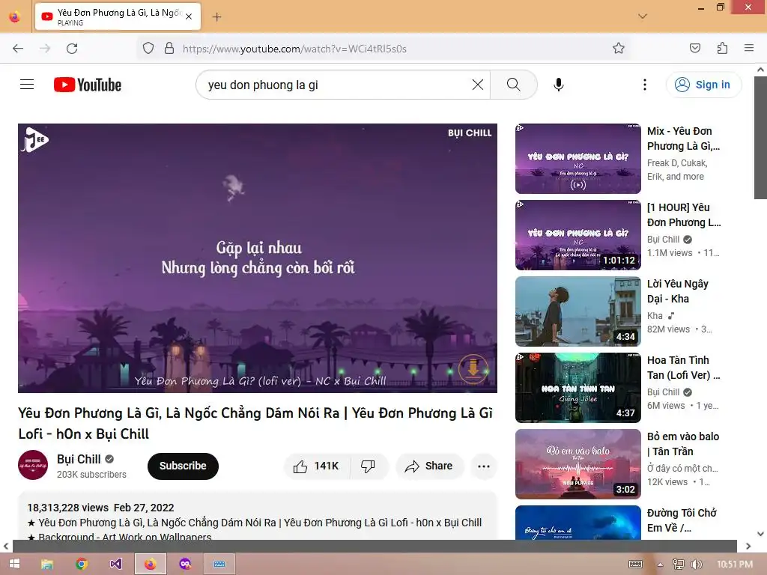The width and height of the screenshot is (767, 575).
Task: Dislike the video with thumbs down
Action: point(368,466)
